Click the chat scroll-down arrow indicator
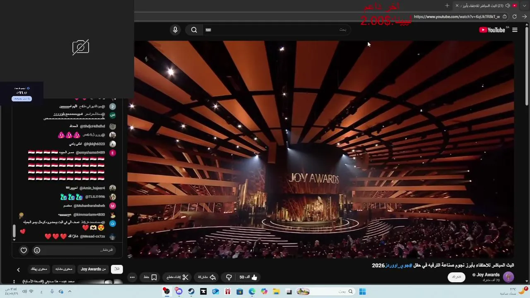Screen dimensions: 530x298 pyautogui.click(x=14, y=240)
